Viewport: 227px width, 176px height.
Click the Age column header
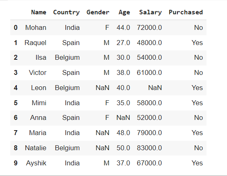(x=124, y=13)
